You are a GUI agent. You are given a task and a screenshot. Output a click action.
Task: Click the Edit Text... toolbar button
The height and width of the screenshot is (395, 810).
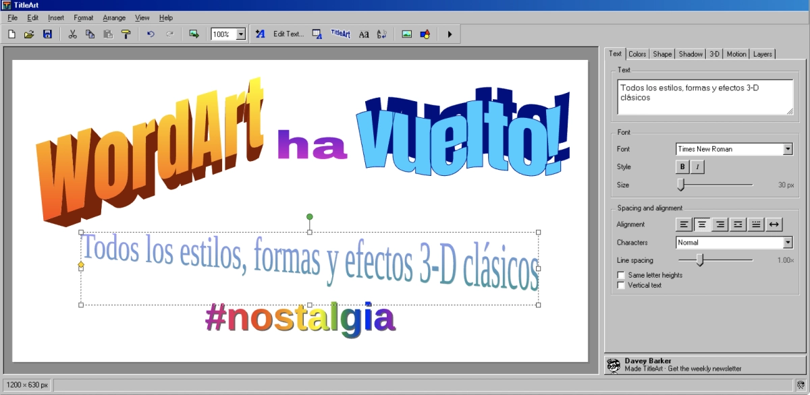[x=289, y=34]
